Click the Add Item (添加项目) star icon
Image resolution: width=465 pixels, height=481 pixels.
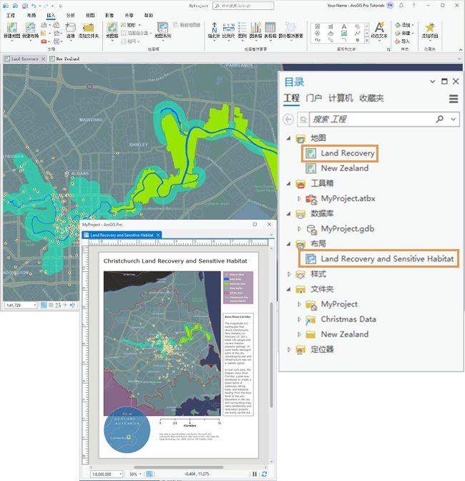(430, 27)
